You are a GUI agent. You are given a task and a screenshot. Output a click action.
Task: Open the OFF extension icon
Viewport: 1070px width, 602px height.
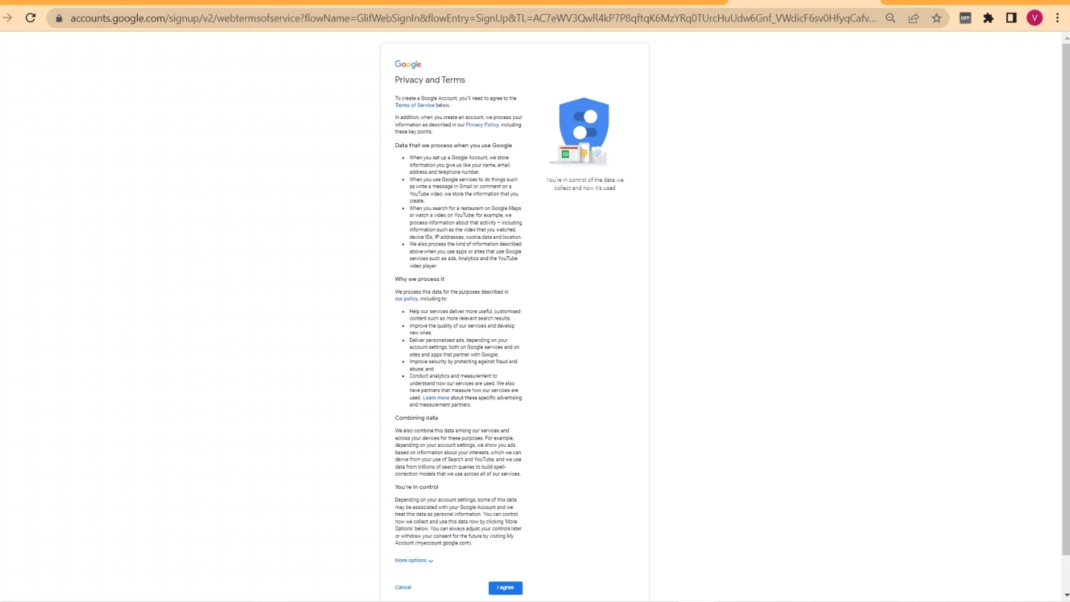point(965,18)
